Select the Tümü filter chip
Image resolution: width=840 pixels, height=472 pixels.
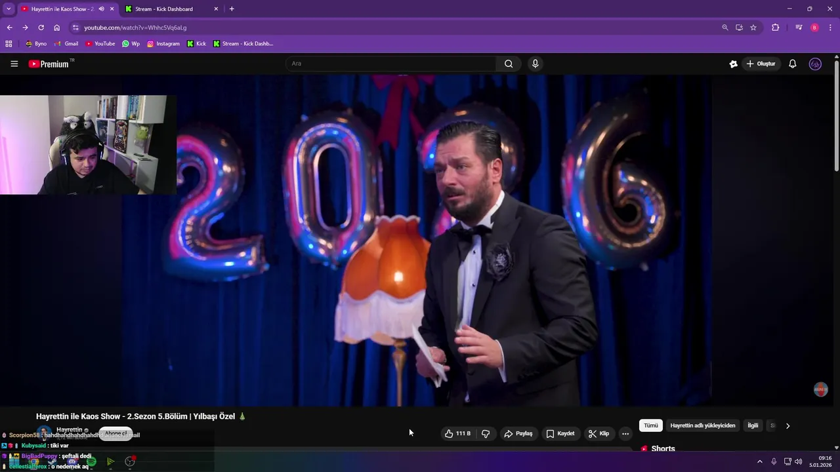[650, 425]
